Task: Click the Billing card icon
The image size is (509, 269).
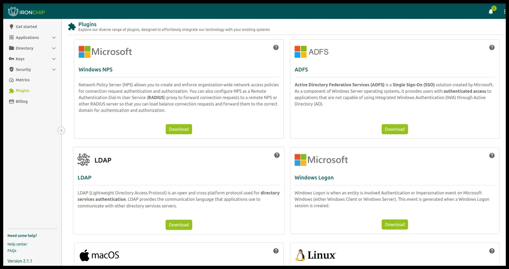Action: tap(11, 101)
